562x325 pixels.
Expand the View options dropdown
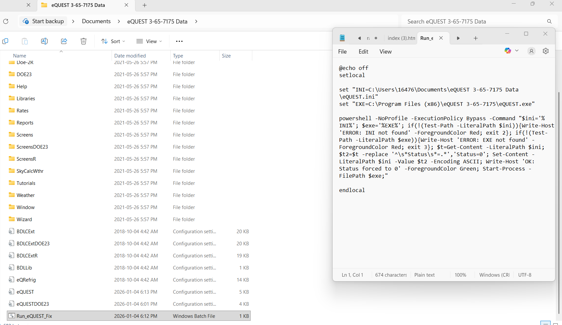click(149, 41)
